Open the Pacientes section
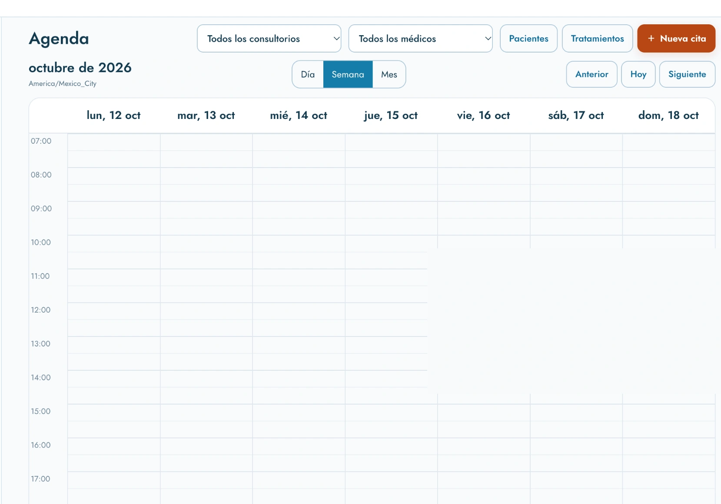This screenshot has width=721, height=504. (x=528, y=39)
